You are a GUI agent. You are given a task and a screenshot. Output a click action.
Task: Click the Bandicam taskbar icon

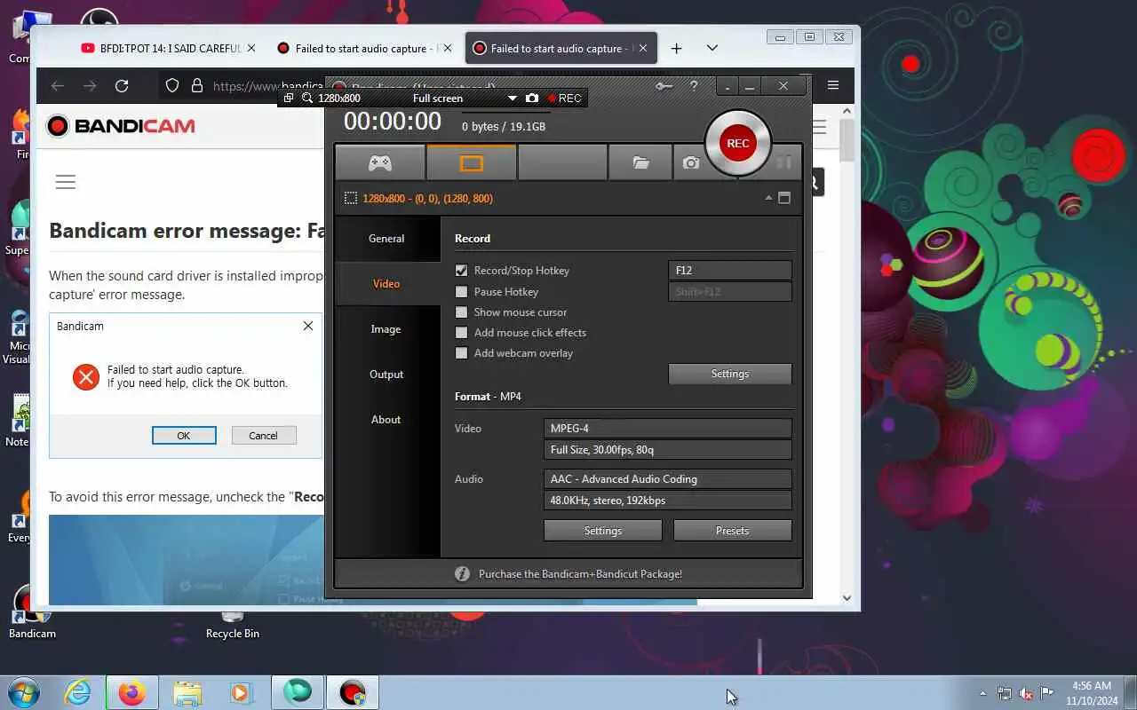353,692
